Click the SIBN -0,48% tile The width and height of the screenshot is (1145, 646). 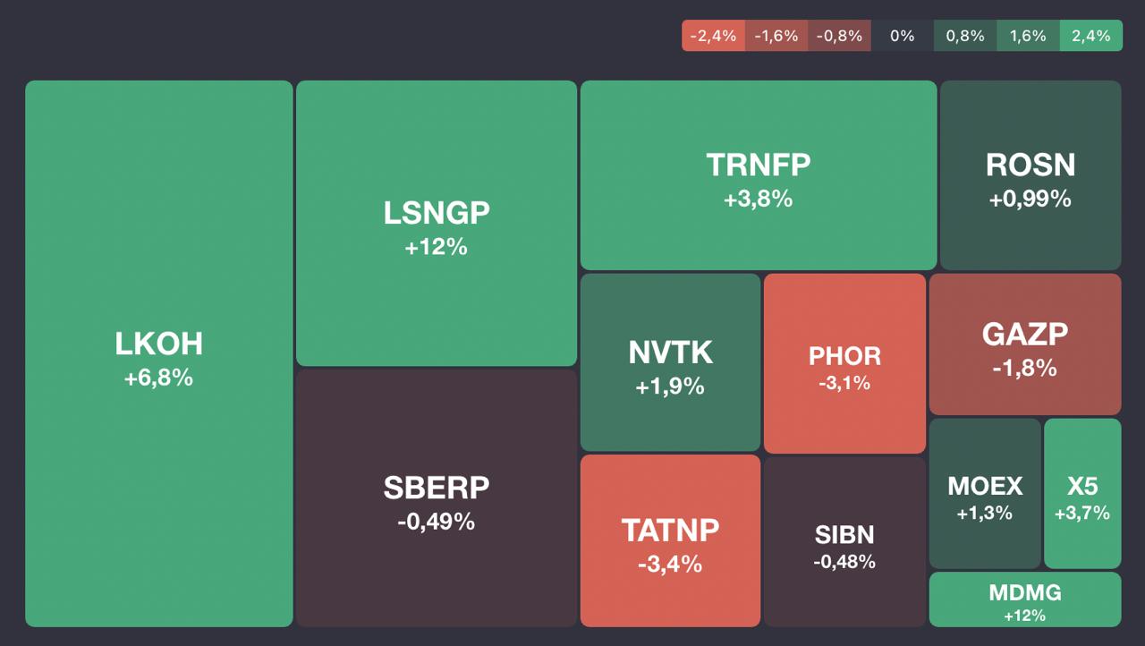point(844,542)
